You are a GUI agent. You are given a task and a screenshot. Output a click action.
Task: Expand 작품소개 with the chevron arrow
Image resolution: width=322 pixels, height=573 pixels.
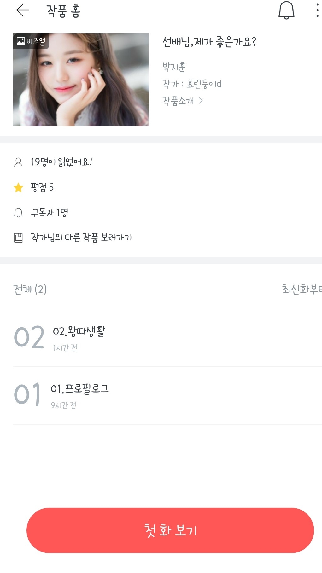coord(201,101)
